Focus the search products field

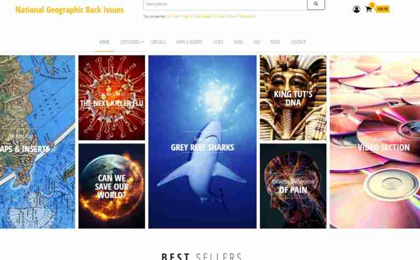point(225,4)
